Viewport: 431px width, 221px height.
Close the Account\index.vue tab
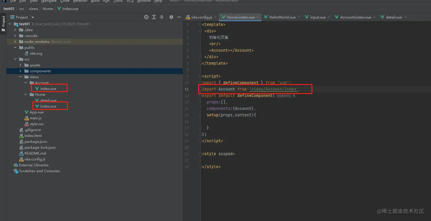(x=374, y=17)
